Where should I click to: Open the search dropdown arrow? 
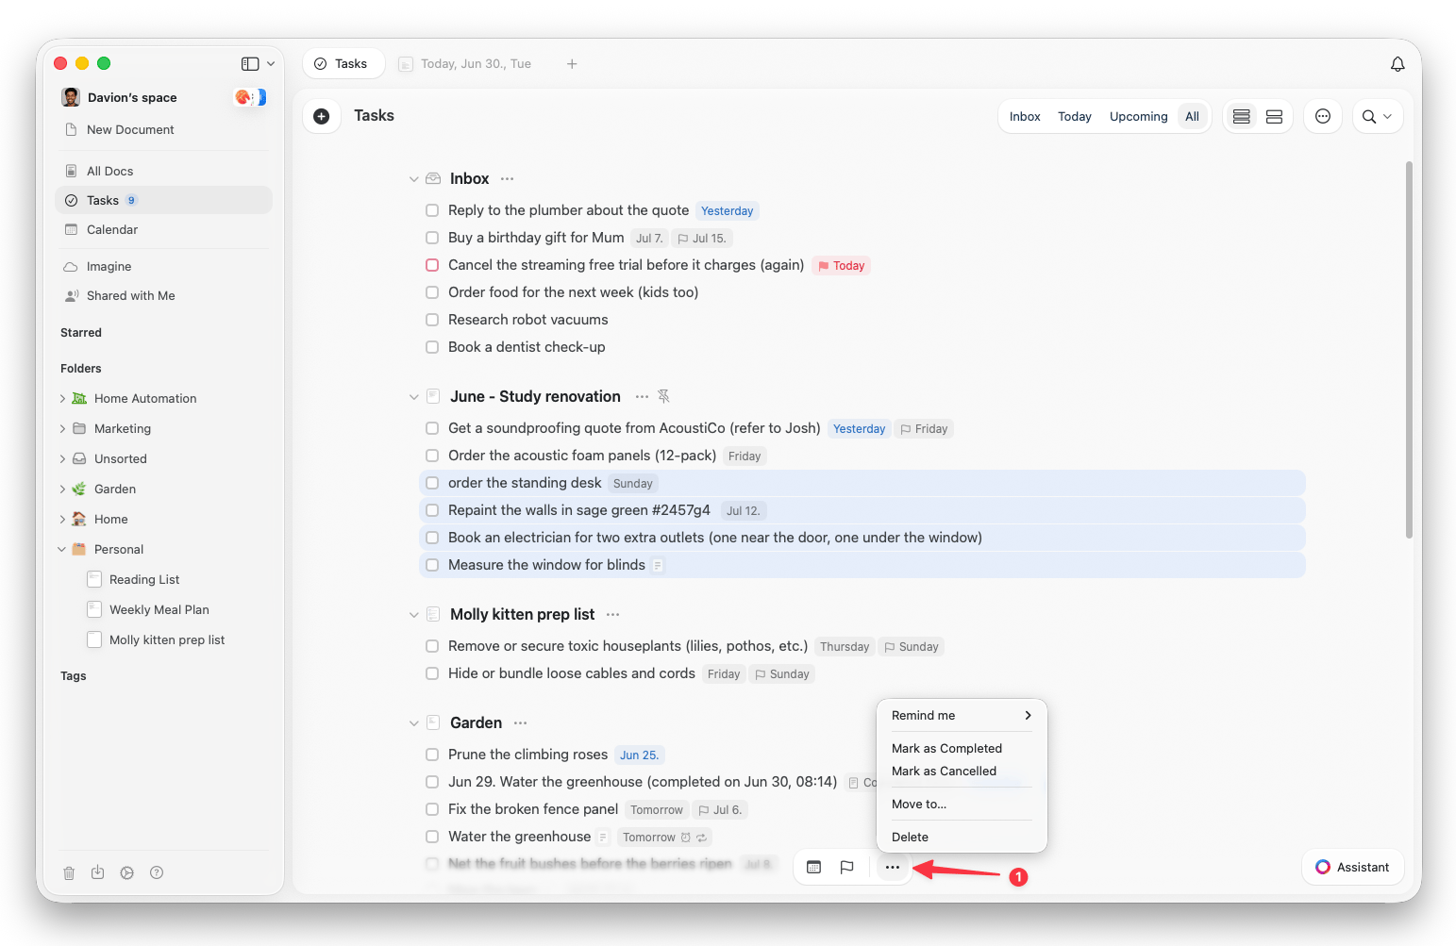coord(1387,117)
